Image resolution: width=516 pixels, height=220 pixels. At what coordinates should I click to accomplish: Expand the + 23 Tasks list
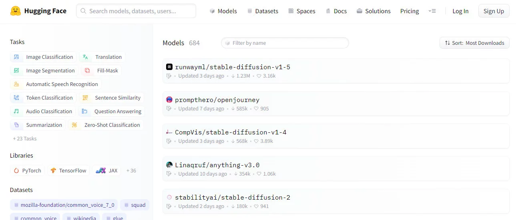coord(25,139)
